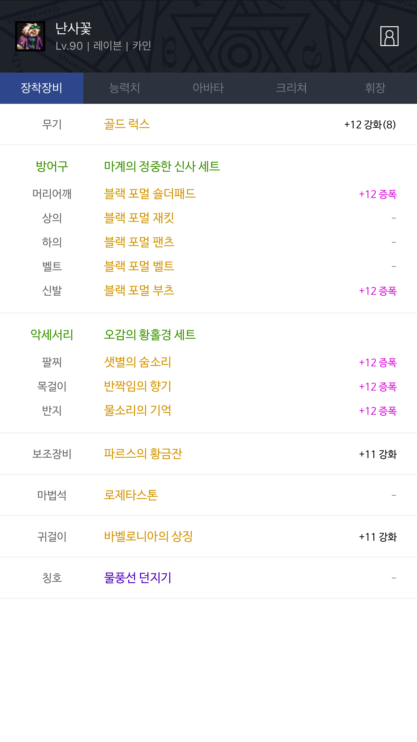View 블랙 포멀 숄더패드 item details
The height and width of the screenshot is (742, 417).
pos(150,194)
